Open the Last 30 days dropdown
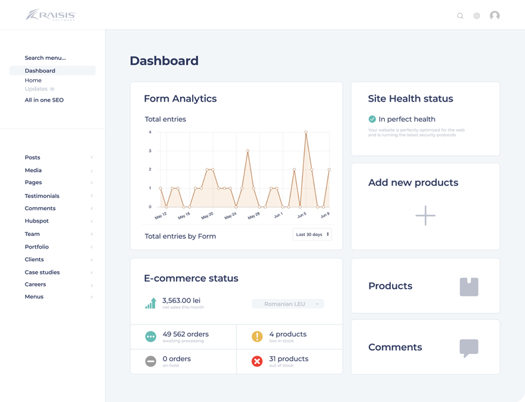Viewport: 525px width, 402px height. tap(312, 235)
